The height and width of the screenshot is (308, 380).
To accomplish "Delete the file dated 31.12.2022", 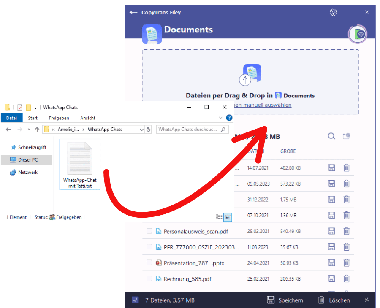I will [347, 199].
